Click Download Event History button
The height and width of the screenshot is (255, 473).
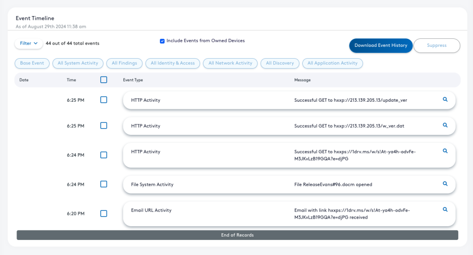coord(381,45)
